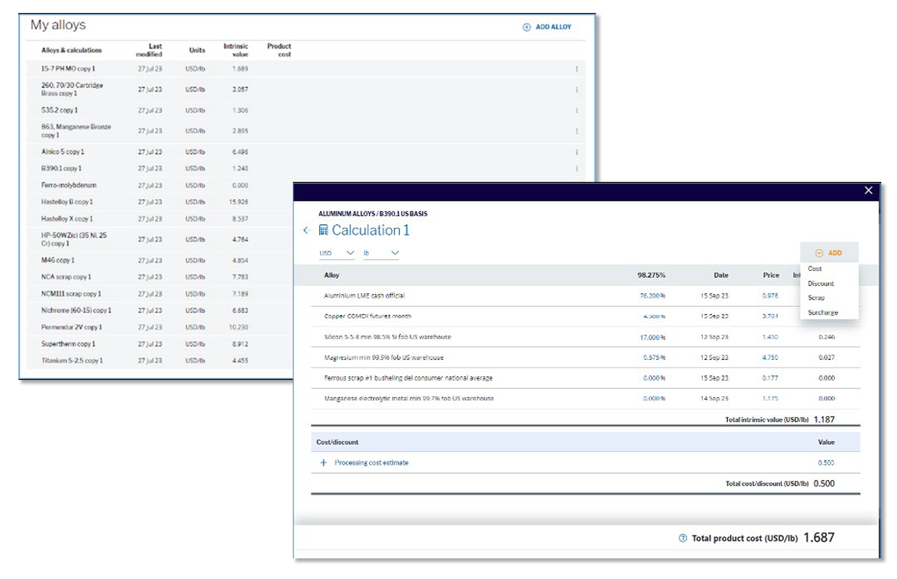
Task: Close the calculation dialog with X
Action: coord(868,190)
